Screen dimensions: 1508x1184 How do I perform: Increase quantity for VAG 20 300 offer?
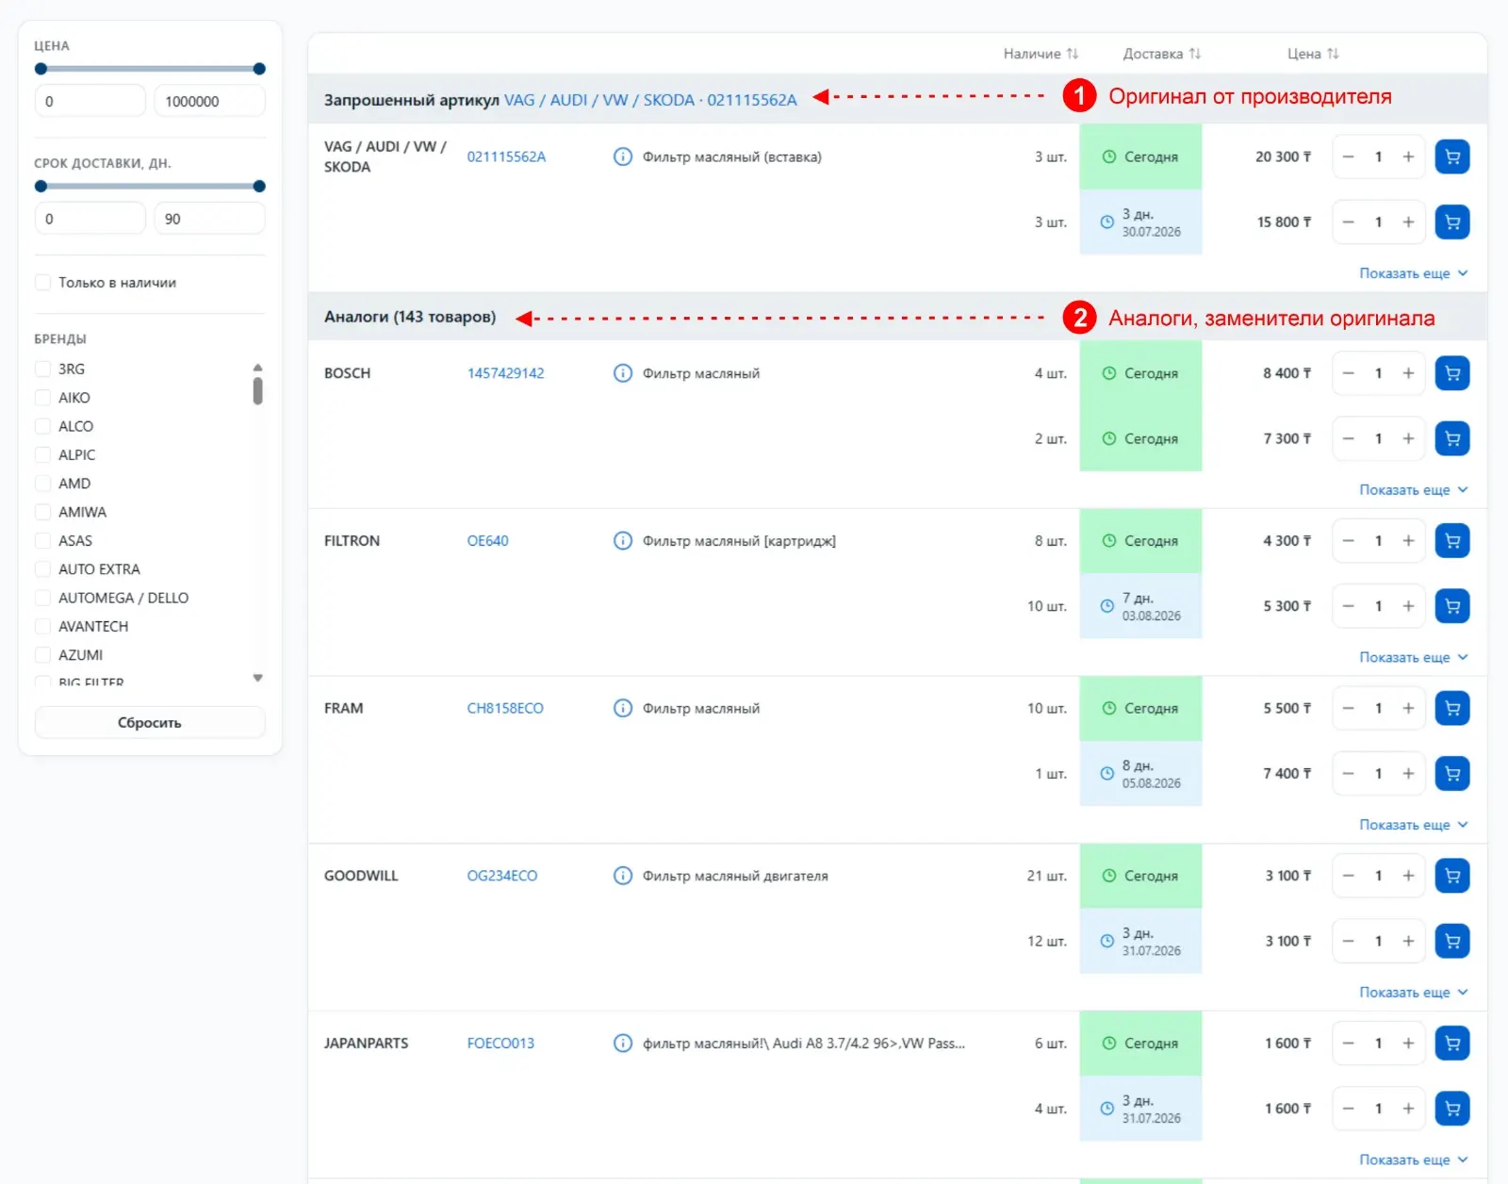click(1408, 156)
